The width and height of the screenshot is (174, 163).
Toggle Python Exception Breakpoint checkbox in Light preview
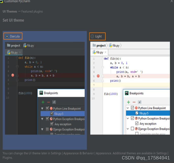click(132, 118)
